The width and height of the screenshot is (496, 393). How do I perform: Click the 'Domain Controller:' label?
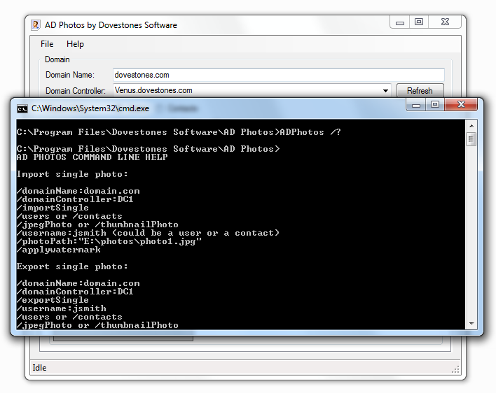tap(75, 91)
